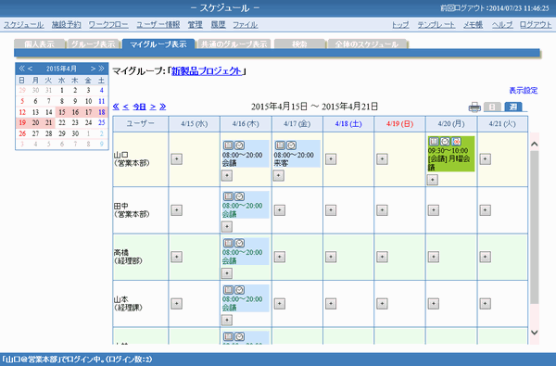The width and height of the screenshot is (556, 366).
Task: Add a schedule for 山本 on 4/19
Action: [x=382, y=304]
